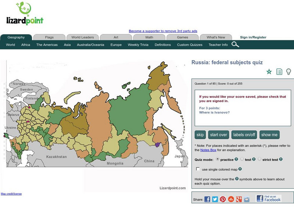
Task: Open the Games tab
Action: [x=182, y=37]
